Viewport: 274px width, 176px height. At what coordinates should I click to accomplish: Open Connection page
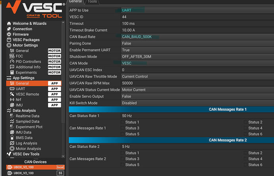point(34,29)
